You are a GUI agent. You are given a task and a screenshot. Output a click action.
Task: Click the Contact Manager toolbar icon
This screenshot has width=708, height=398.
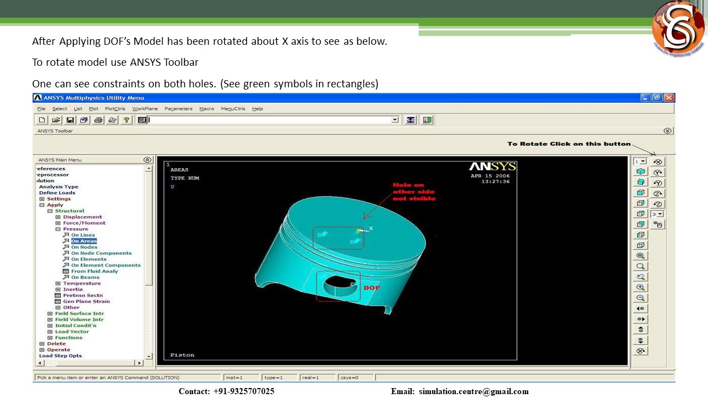[x=427, y=120]
